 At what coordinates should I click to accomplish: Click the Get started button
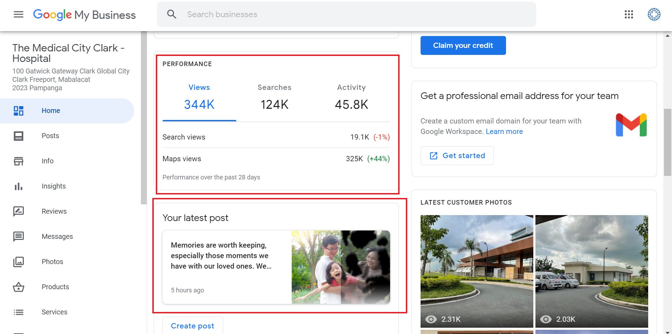457,156
